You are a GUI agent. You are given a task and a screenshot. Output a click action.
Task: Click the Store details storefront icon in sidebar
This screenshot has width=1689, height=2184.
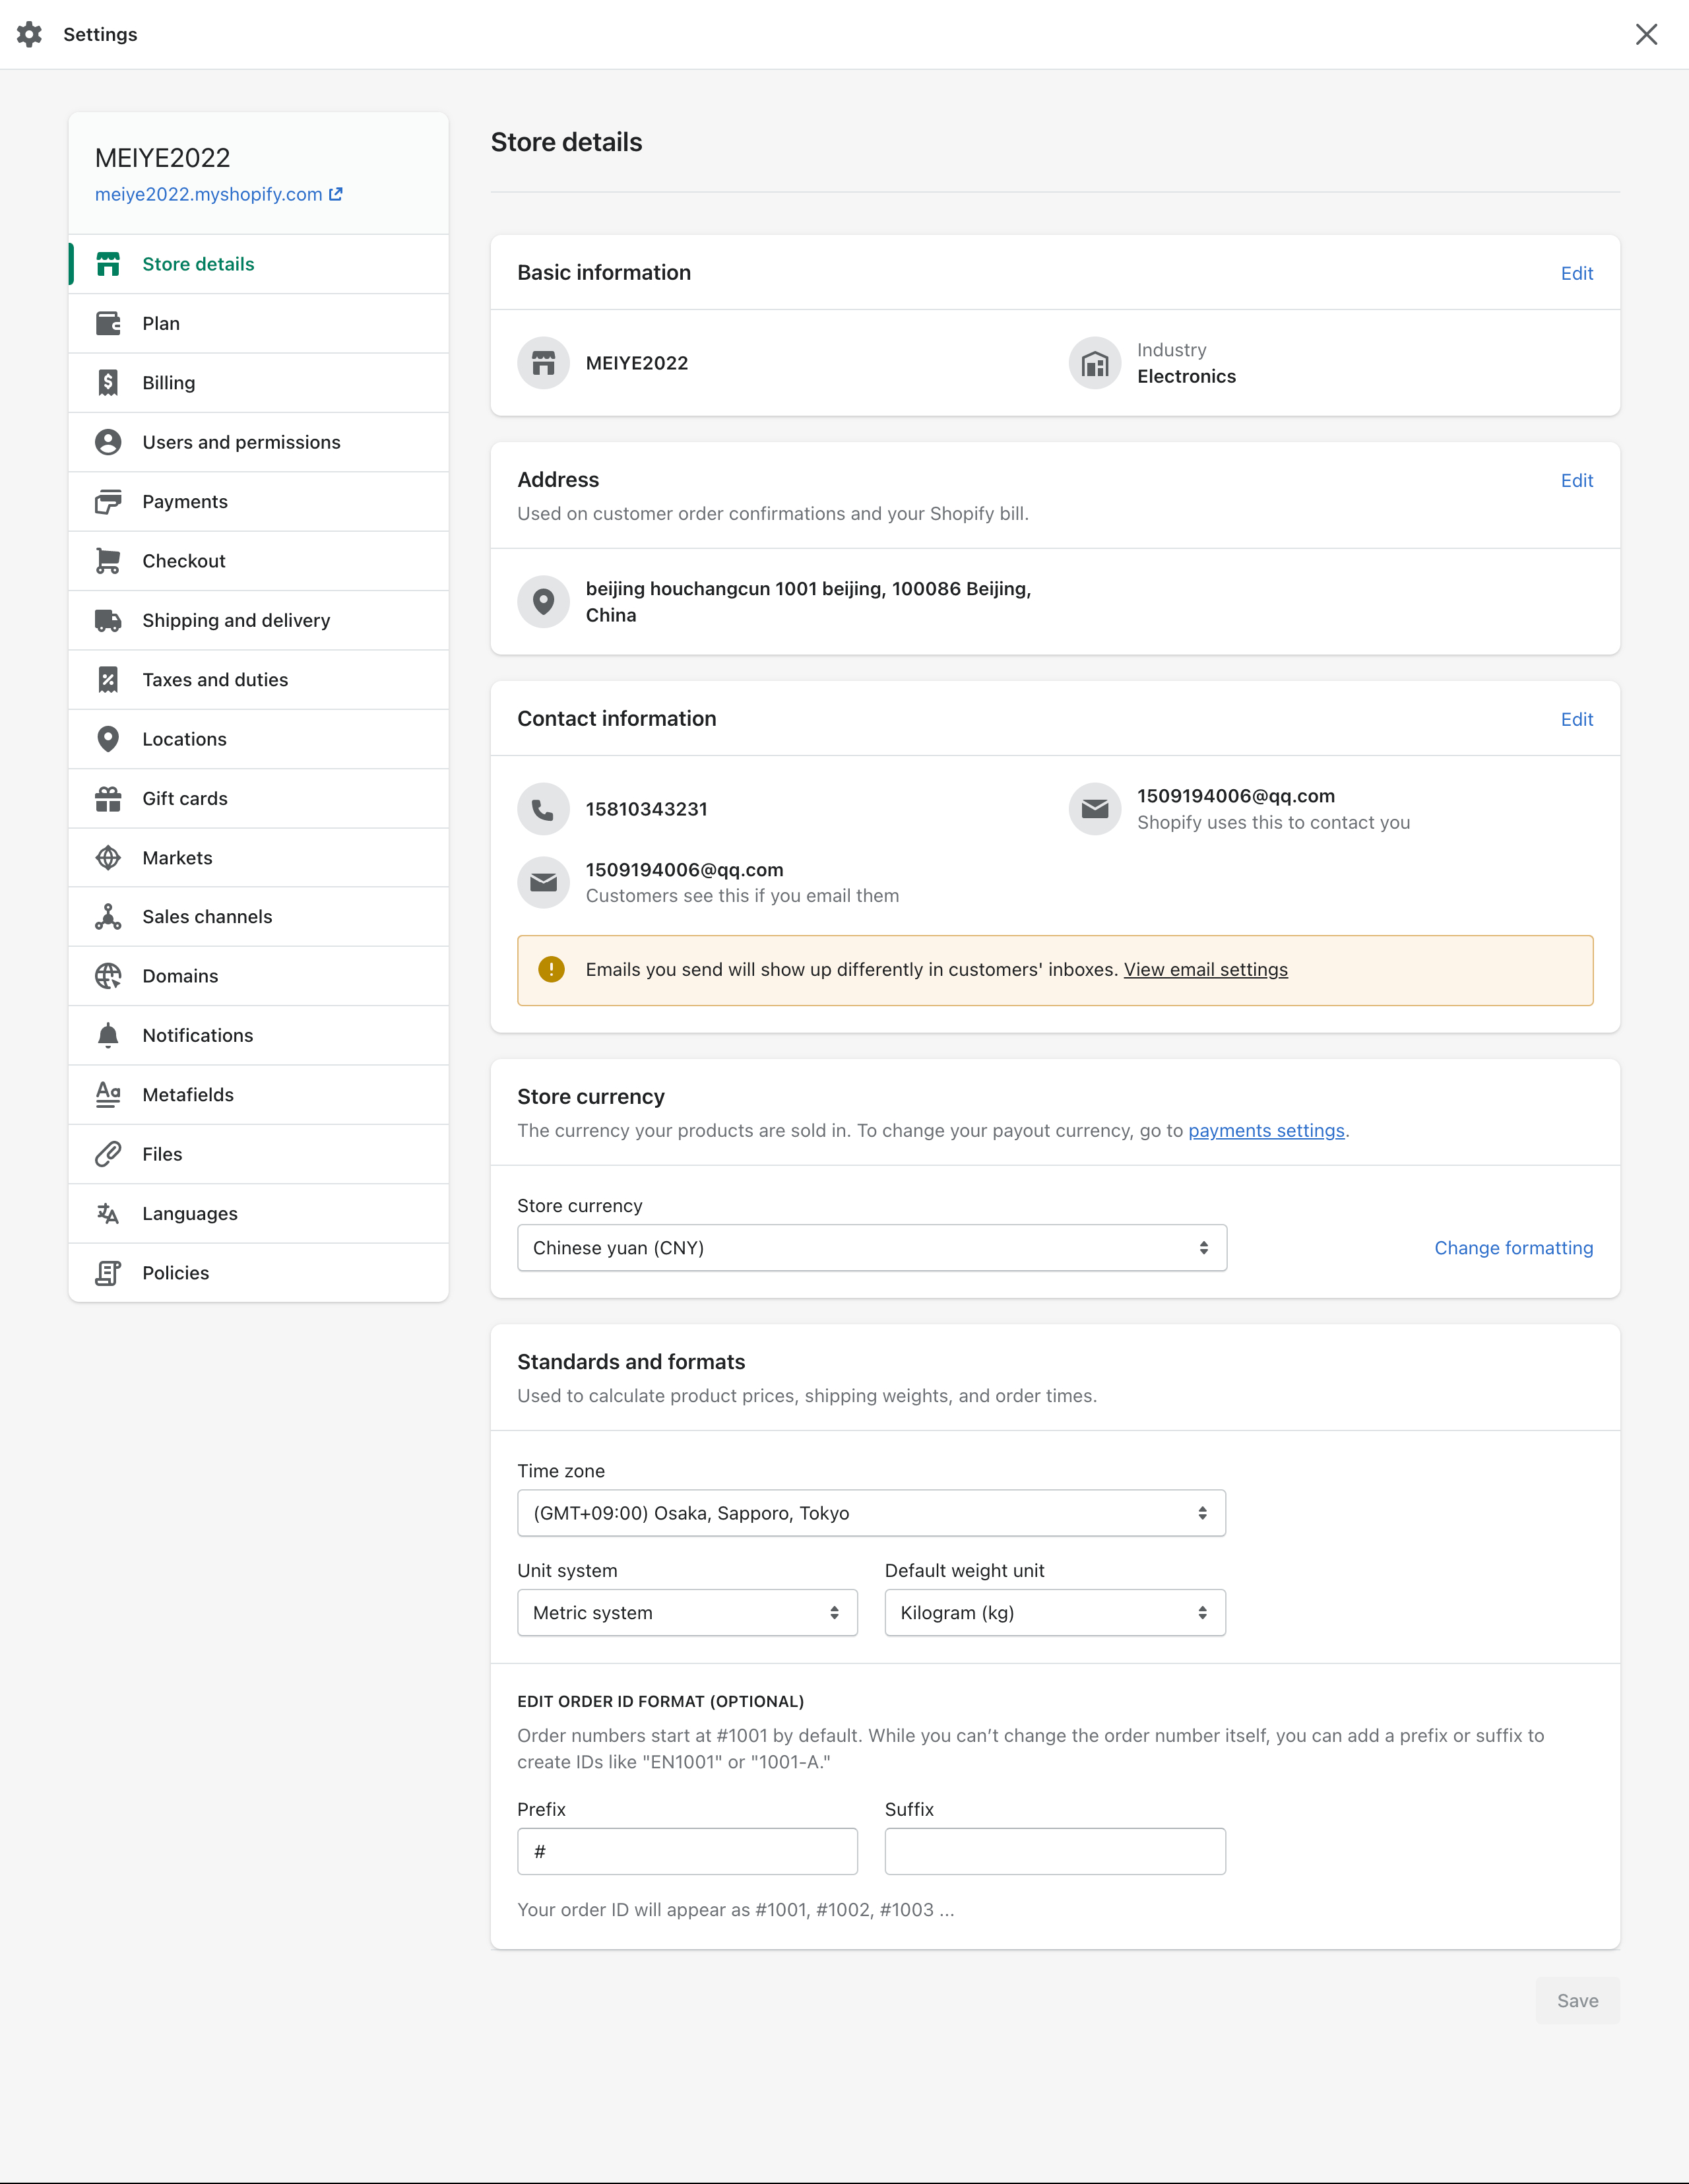tap(108, 264)
